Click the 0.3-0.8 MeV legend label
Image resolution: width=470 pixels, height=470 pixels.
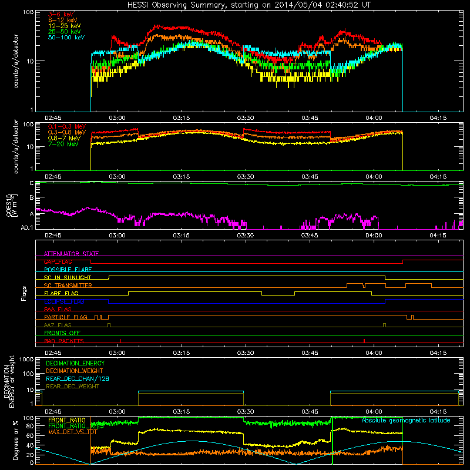67,132
